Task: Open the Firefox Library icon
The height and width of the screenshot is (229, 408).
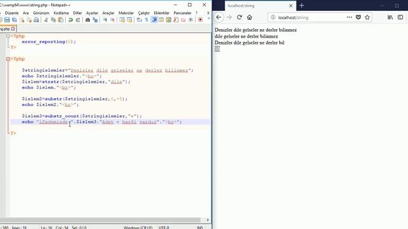Action: 390,17
